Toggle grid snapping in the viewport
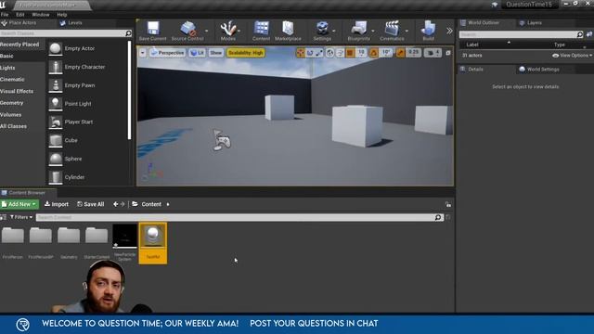 coord(351,53)
